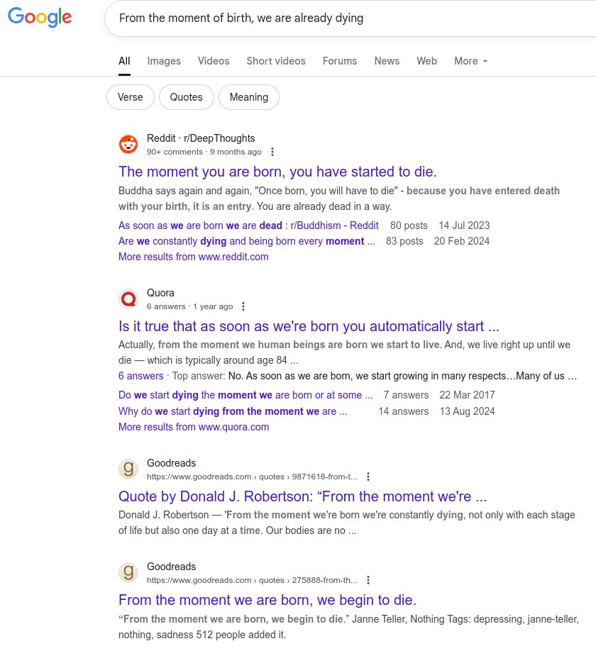Click More results from www.quora.com
The width and height of the screenshot is (596, 651).
194,427
